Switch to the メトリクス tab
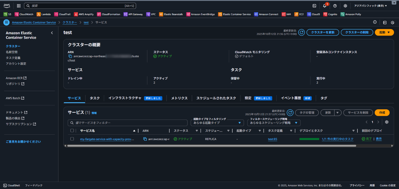This screenshot has height=189, width=399. coord(179,98)
